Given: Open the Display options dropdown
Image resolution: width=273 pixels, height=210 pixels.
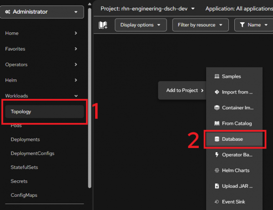Looking at the screenshot, I should [x=141, y=25].
